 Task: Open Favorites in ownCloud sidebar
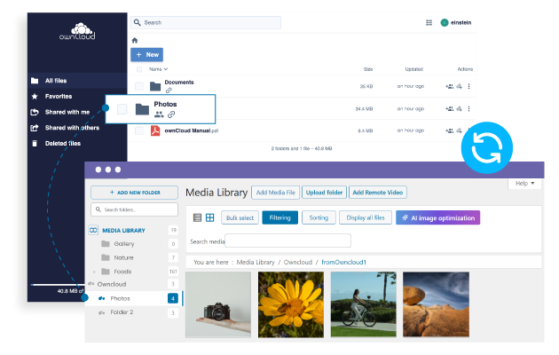pos(59,96)
